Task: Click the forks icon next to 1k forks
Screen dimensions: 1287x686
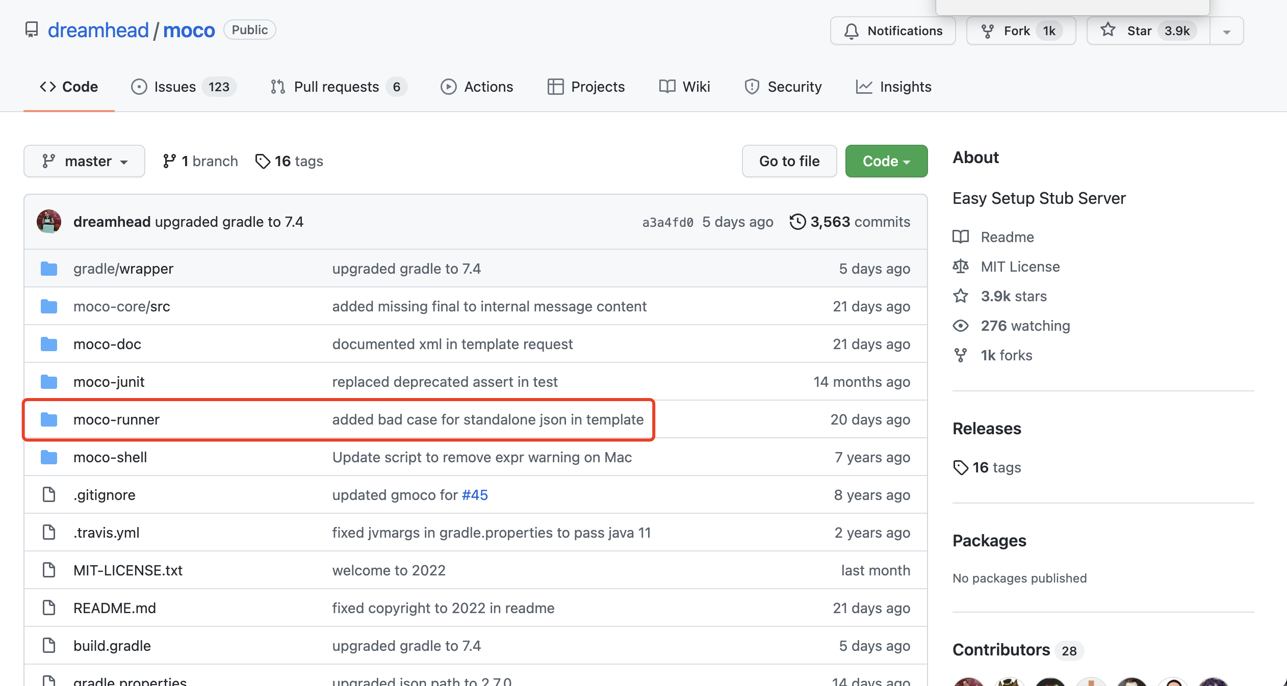Action: click(961, 355)
